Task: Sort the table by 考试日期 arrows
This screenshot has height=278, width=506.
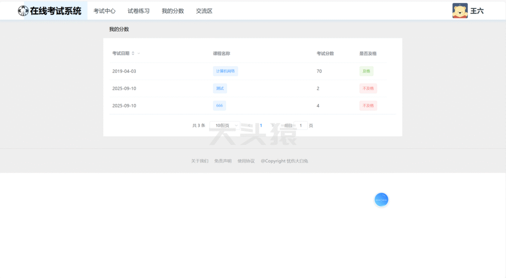Action: pyautogui.click(x=133, y=53)
